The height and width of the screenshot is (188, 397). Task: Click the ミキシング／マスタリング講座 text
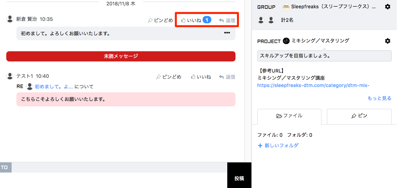[291, 78]
